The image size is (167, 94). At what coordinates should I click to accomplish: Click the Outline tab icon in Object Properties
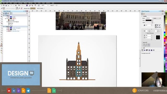click(142, 14)
